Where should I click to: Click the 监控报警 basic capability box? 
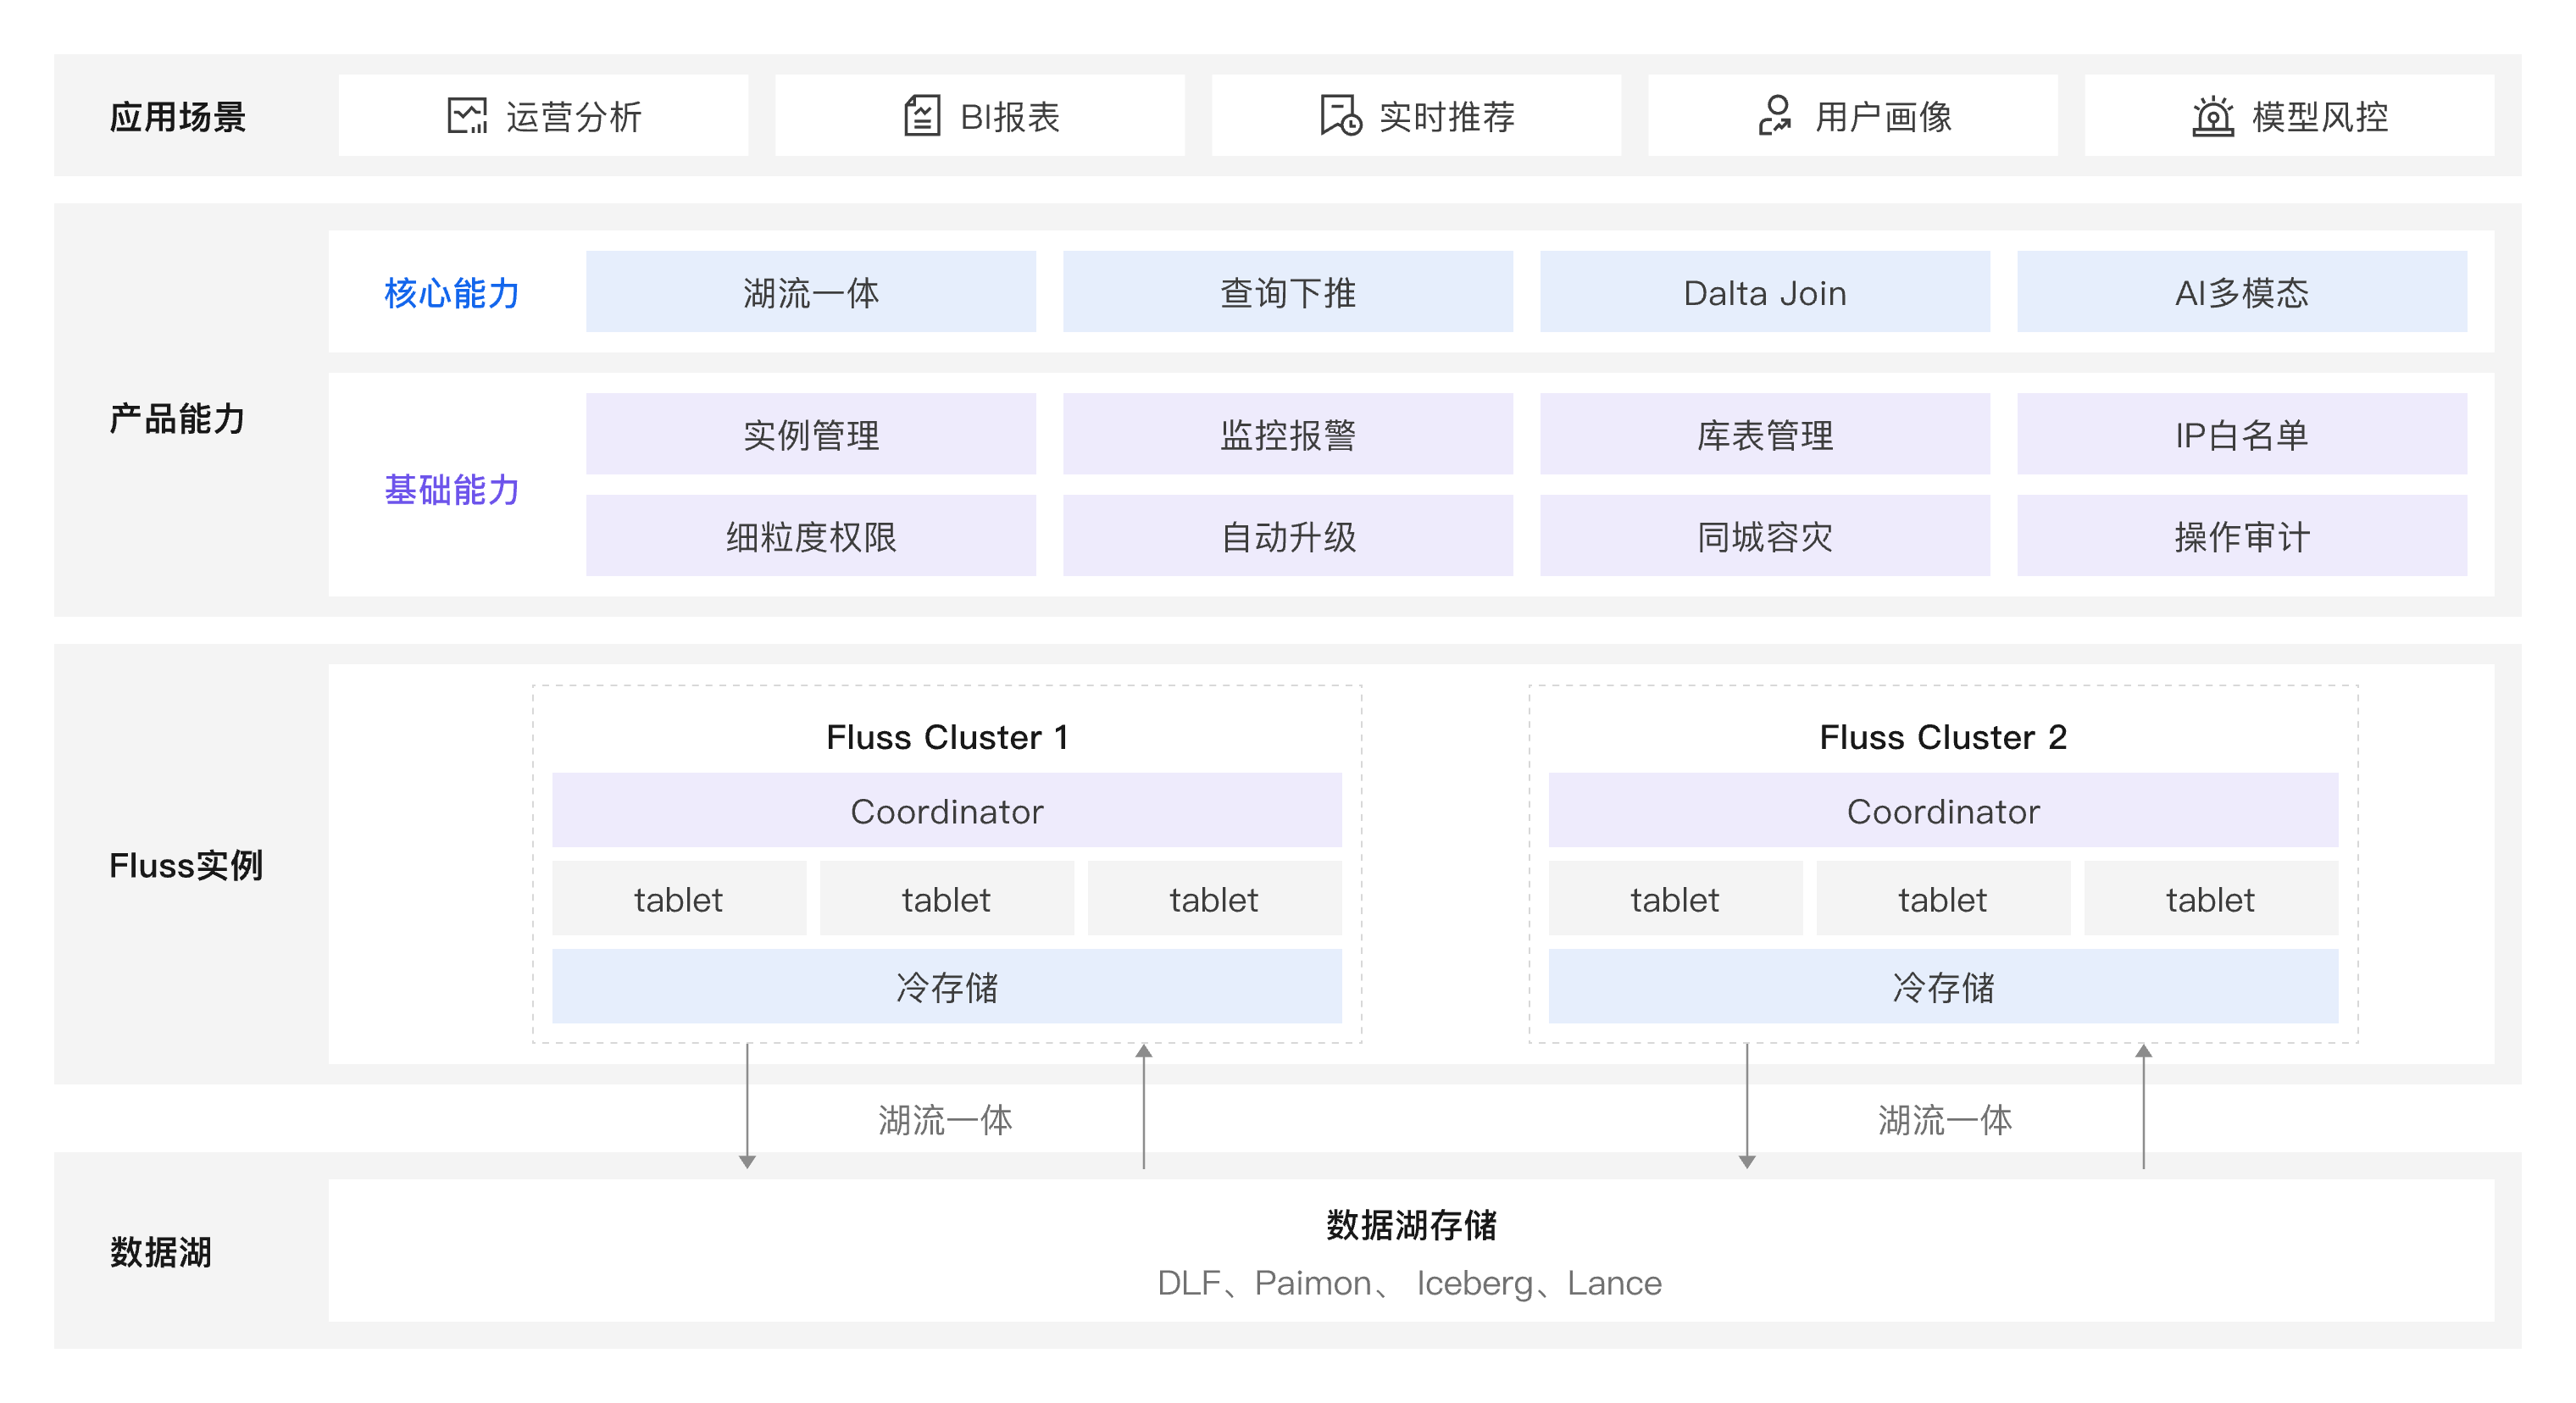coord(1287,434)
